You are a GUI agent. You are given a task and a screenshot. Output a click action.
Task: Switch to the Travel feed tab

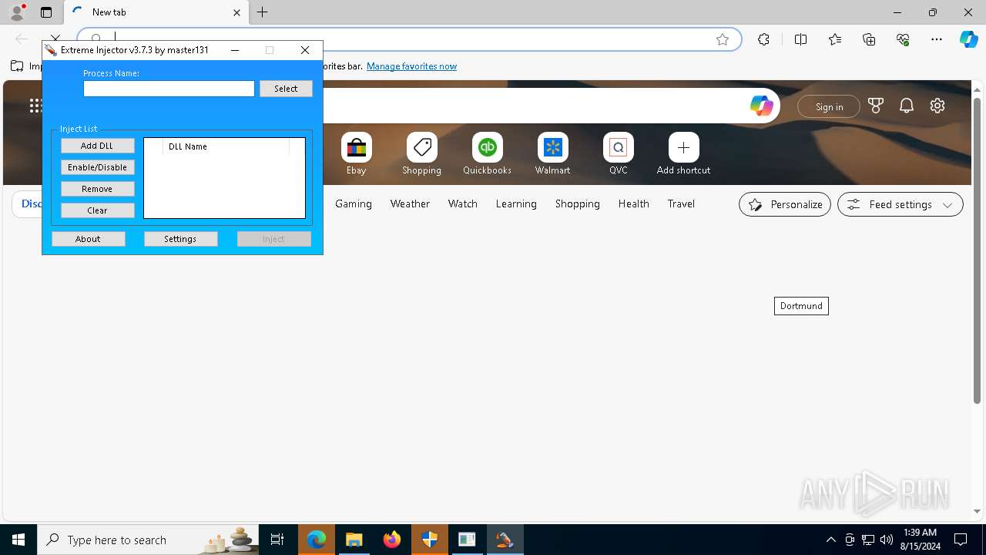point(681,204)
